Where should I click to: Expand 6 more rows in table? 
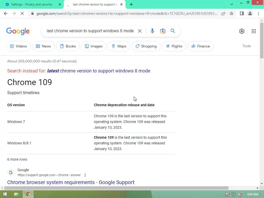(x=17, y=159)
